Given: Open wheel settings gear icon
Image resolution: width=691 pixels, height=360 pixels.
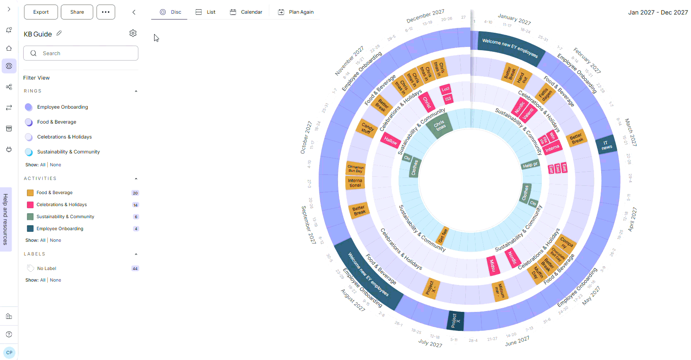Looking at the screenshot, I should (x=133, y=33).
